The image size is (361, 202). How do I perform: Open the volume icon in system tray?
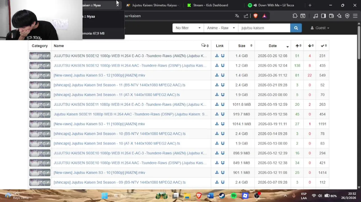[320, 196]
